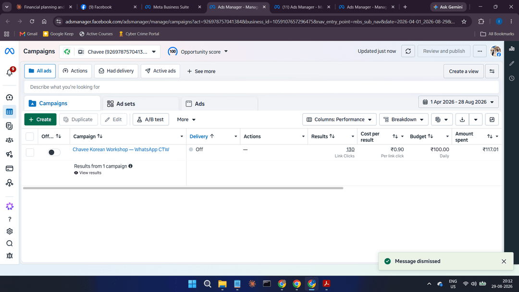
Task: Open Settings gear icon in left sidebar
Action: 10,231
